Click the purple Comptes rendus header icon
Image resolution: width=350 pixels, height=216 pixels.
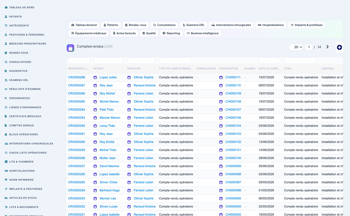70,48
